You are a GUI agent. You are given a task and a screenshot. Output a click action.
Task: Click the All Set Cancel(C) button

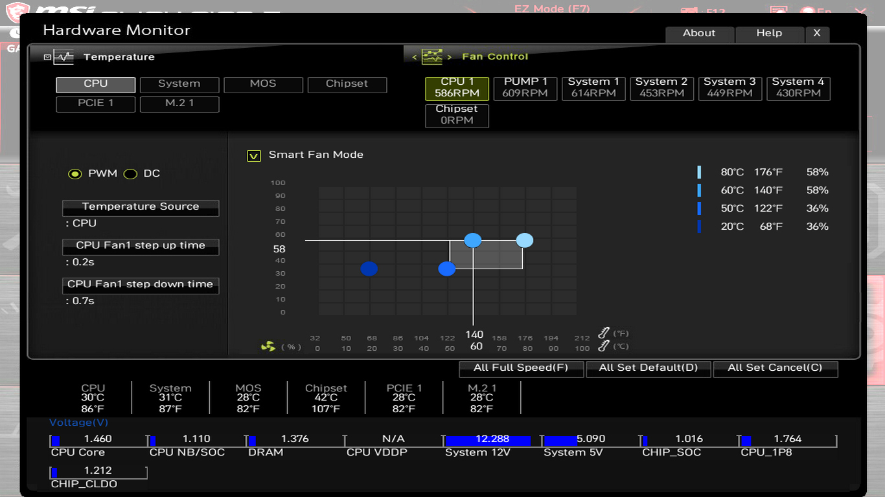776,369
